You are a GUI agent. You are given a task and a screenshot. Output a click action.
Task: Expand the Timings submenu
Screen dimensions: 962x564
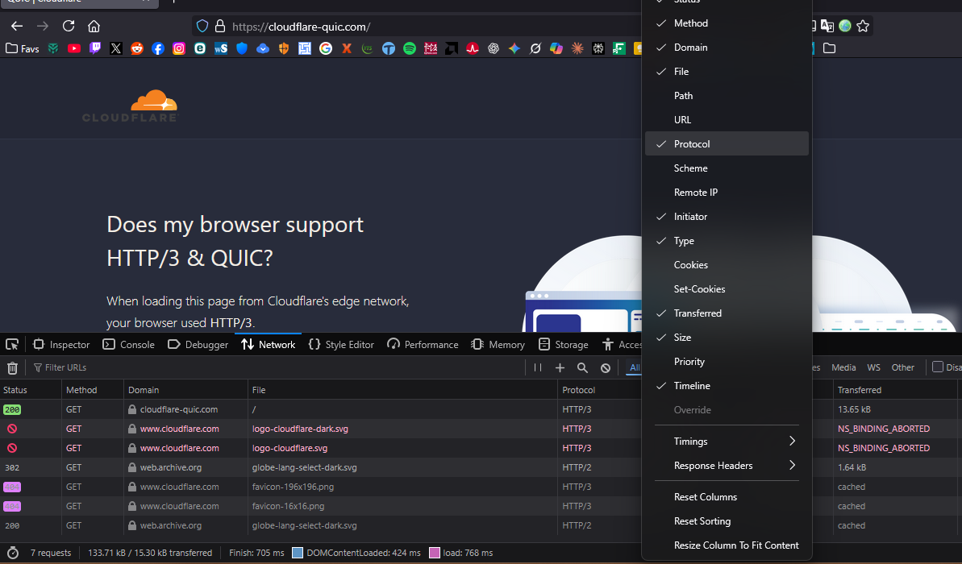[x=727, y=442]
